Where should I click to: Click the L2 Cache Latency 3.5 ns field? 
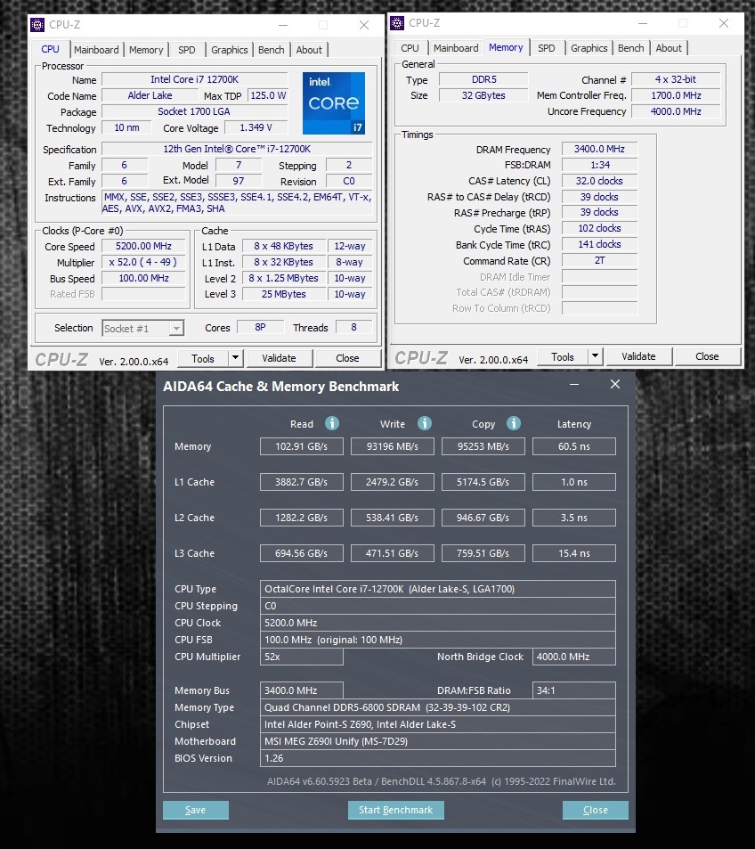point(574,518)
